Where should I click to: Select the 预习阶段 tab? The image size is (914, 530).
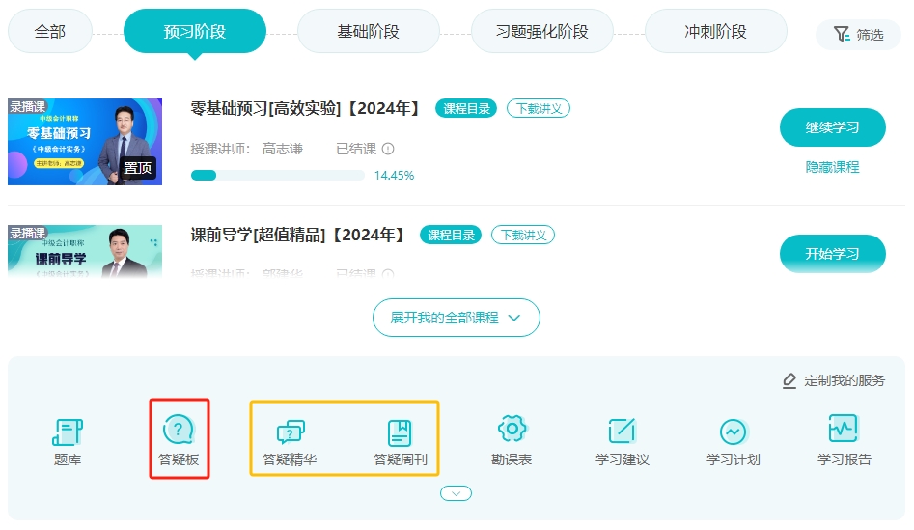click(x=195, y=32)
